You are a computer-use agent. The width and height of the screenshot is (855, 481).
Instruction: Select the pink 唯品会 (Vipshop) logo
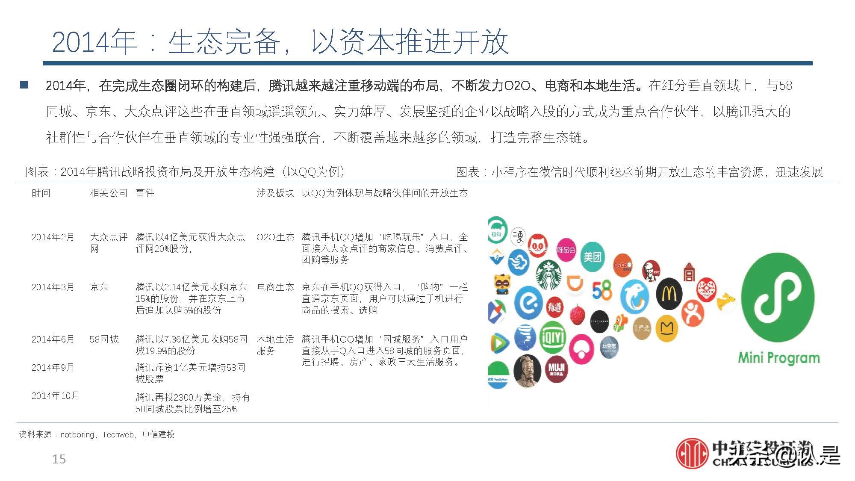coord(567,249)
